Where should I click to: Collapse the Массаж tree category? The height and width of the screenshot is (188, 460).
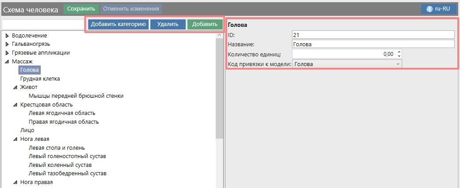point(7,62)
